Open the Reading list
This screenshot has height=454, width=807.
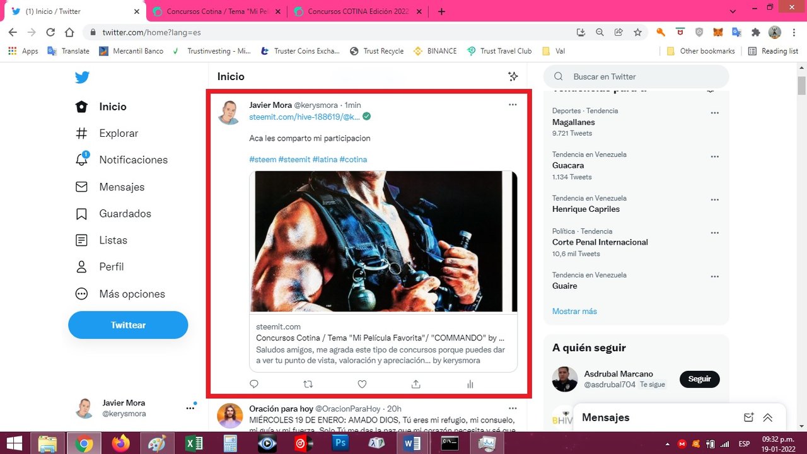[773, 51]
